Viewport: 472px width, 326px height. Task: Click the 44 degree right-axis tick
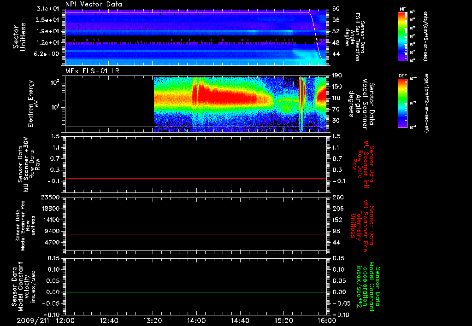[x=336, y=54]
